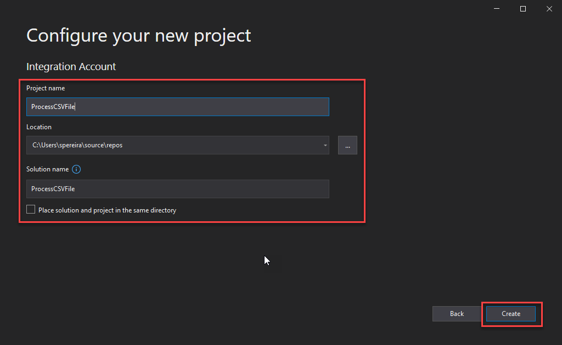
Task: Click 'repos' at the end of the Location path
Action: pyautogui.click(x=121, y=146)
